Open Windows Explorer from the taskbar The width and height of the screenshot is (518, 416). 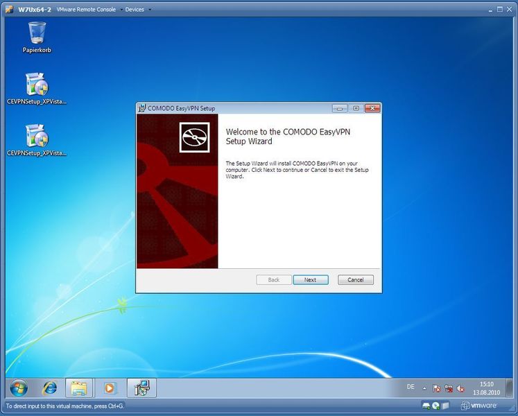[79, 388]
